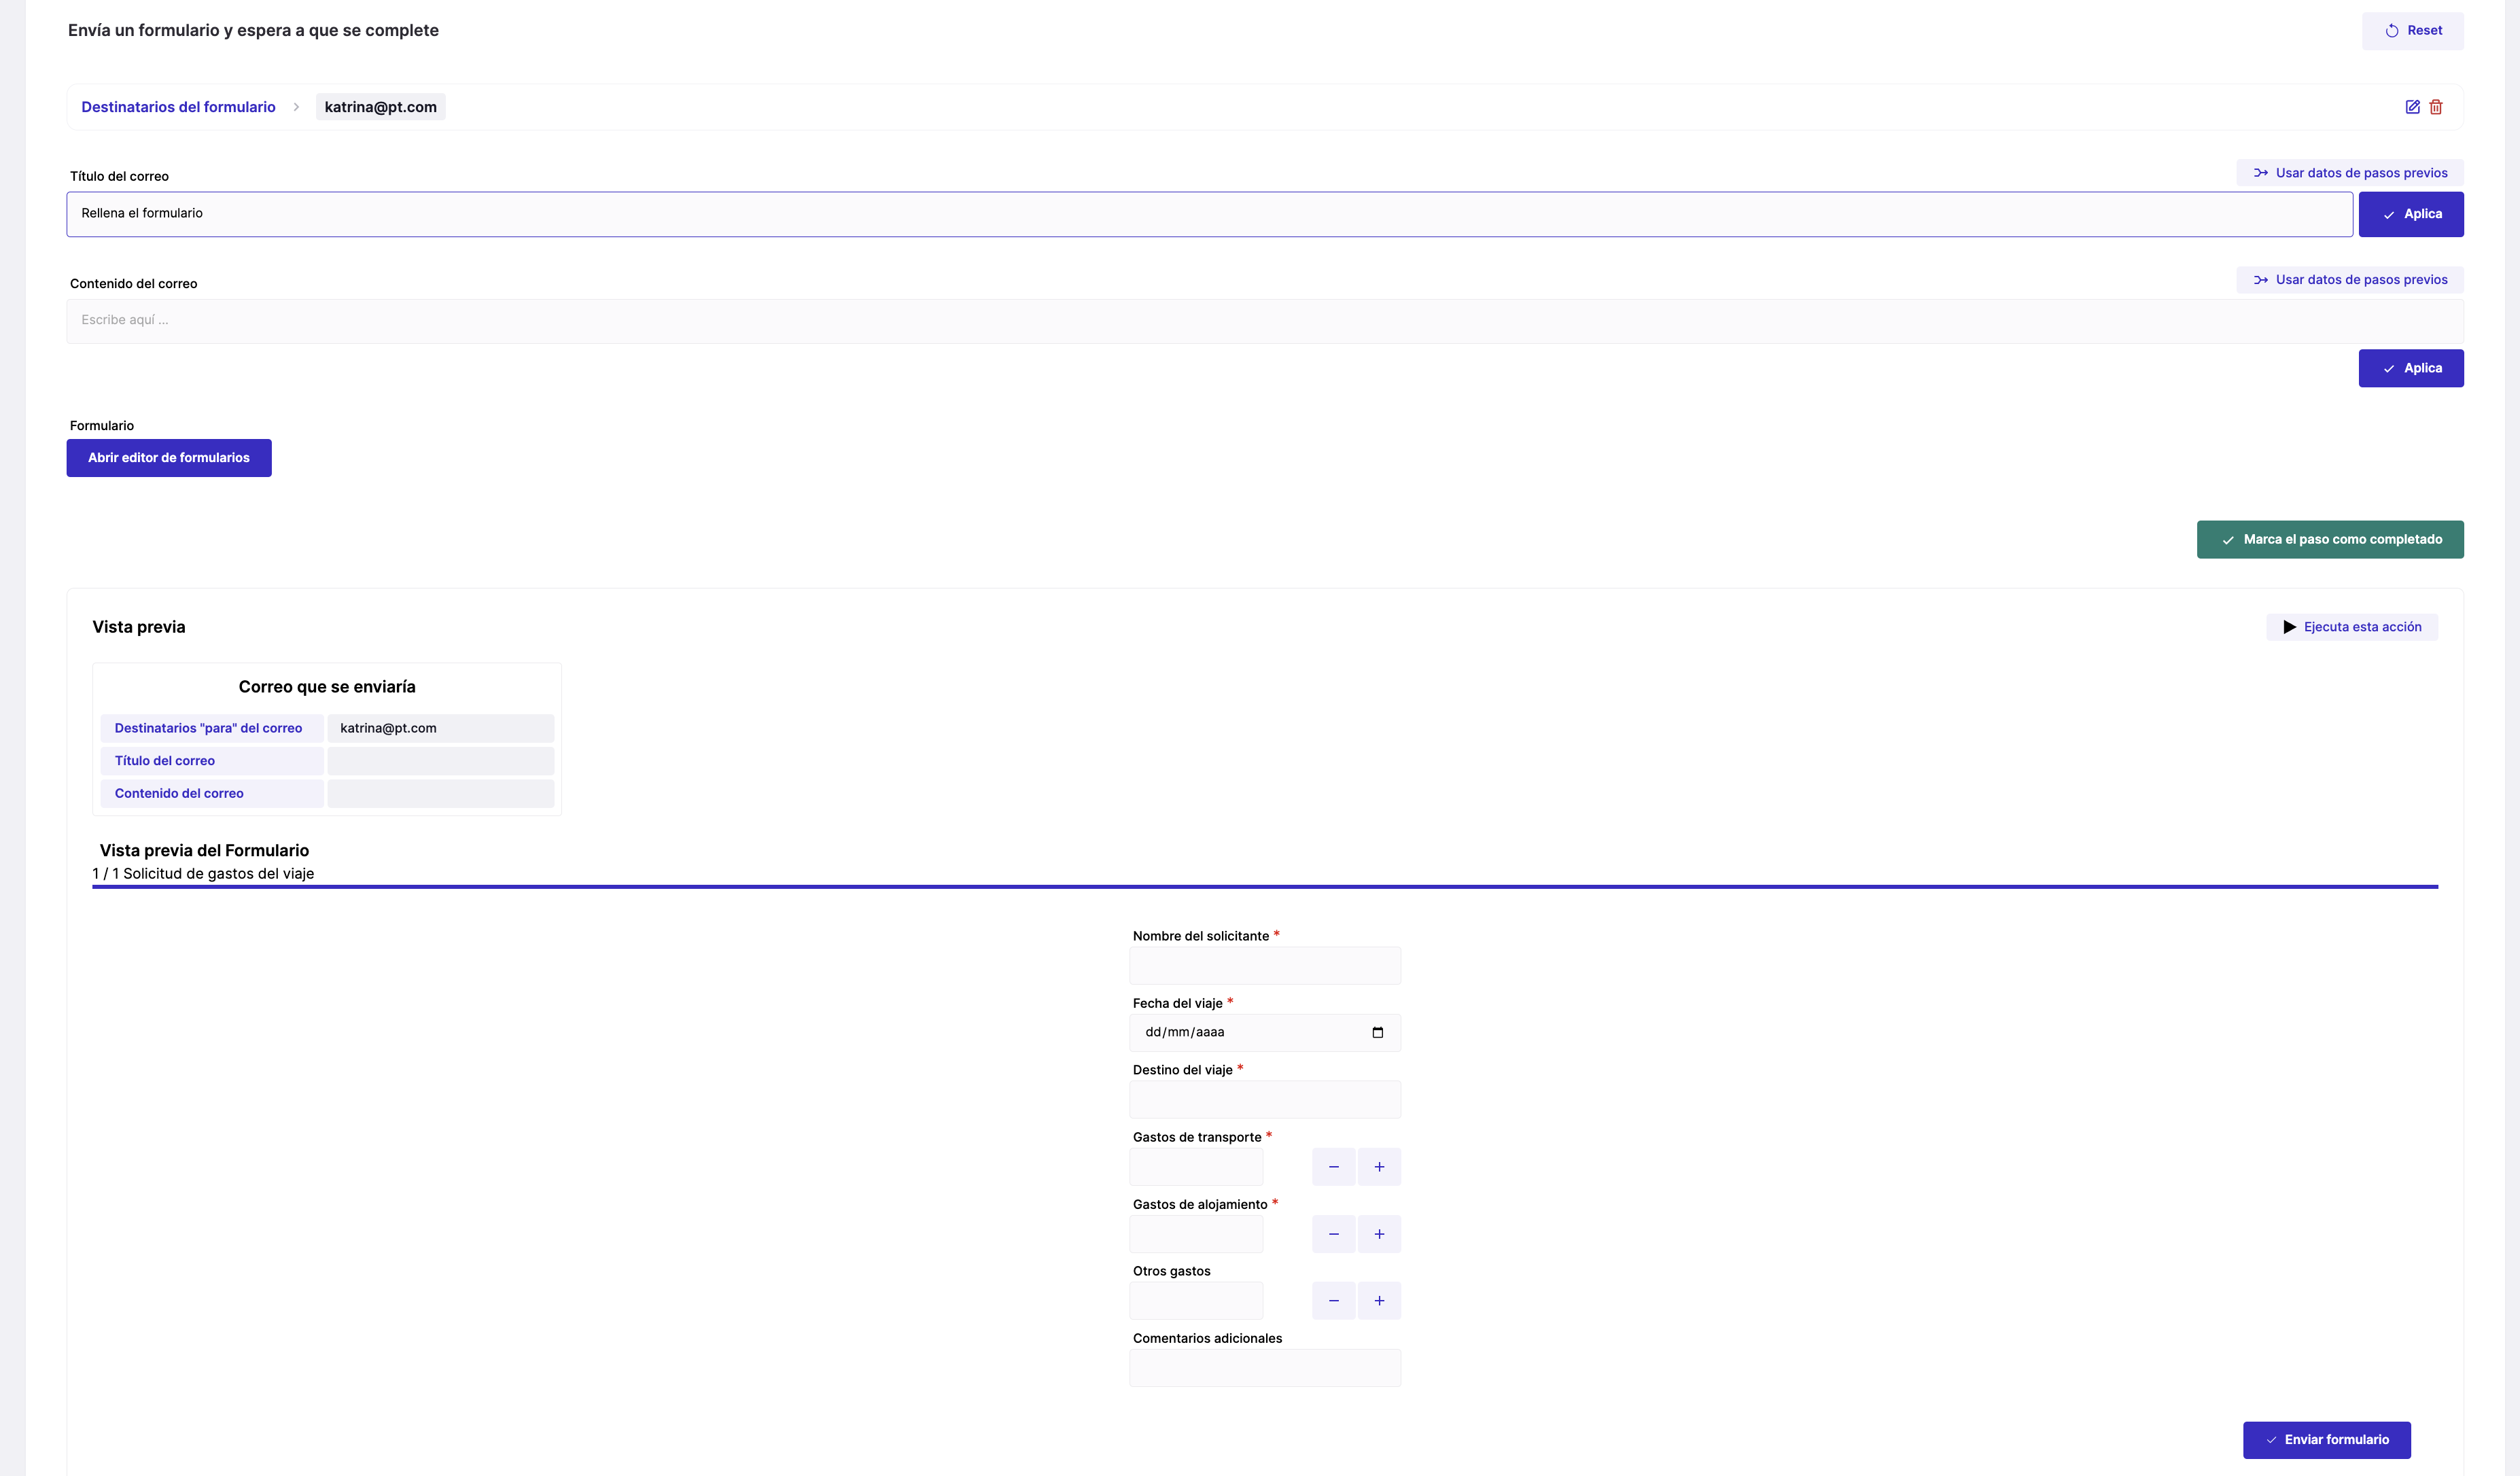Mark the step as completed
The image size is (2520, 1476).
pyautogui.click(x=2329, y=540)
